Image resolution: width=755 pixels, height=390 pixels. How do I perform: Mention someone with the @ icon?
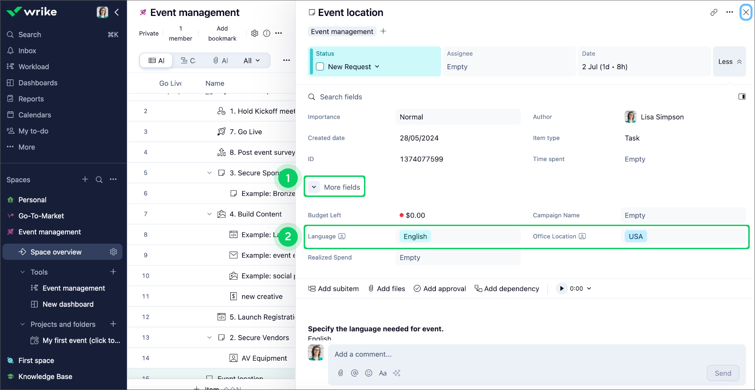coord(354,373)
